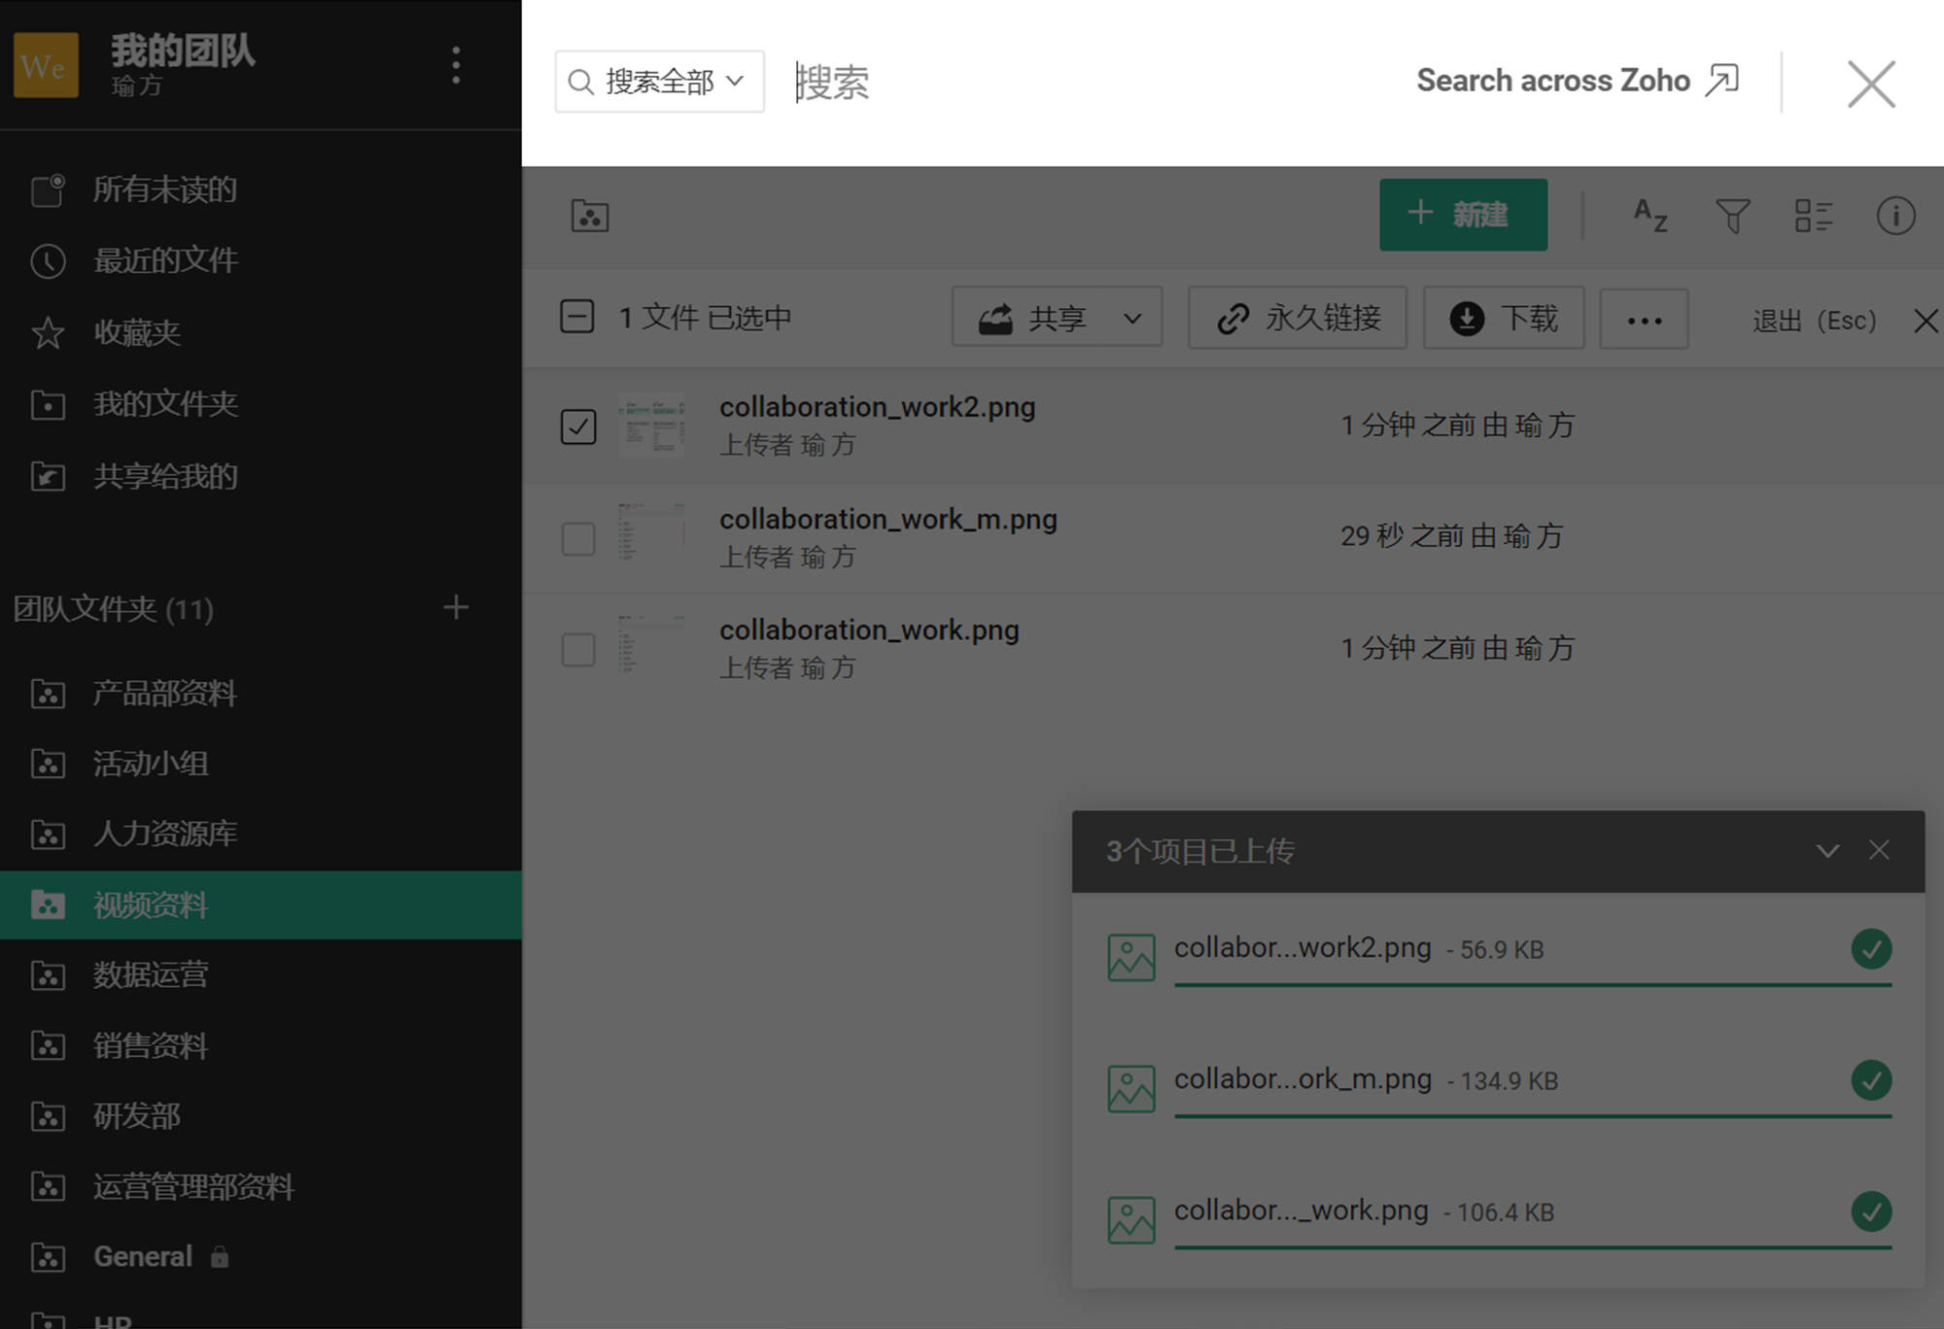The height and width of the screenshot is (1329, 1944).
Task: Select collaboration_work_m.png checkbox
Action: [x=578, y=538]
